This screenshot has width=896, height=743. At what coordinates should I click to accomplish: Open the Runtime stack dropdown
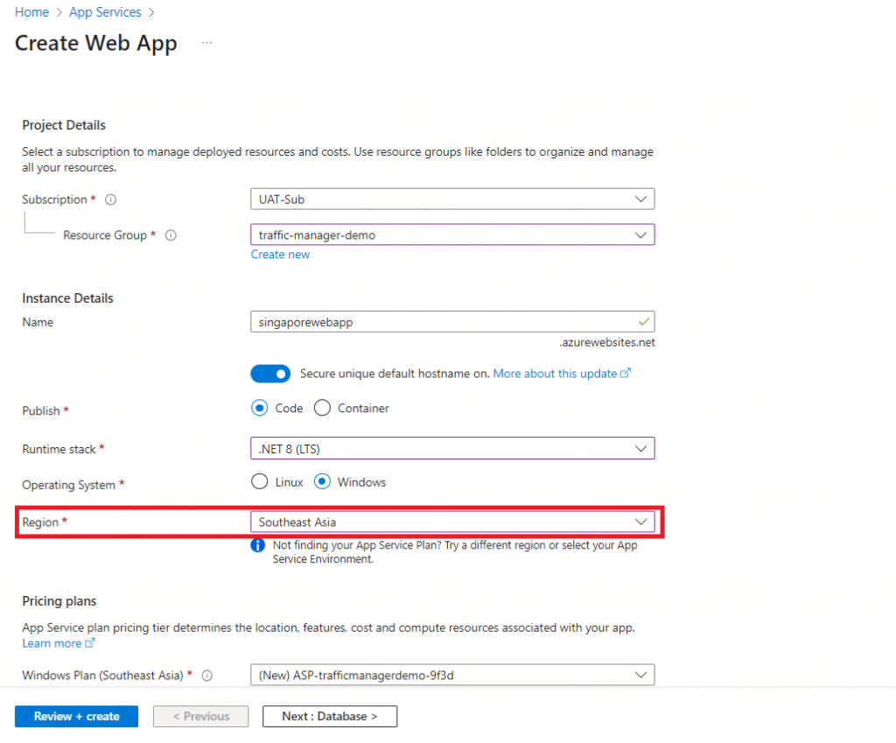(x=452, y=449)
